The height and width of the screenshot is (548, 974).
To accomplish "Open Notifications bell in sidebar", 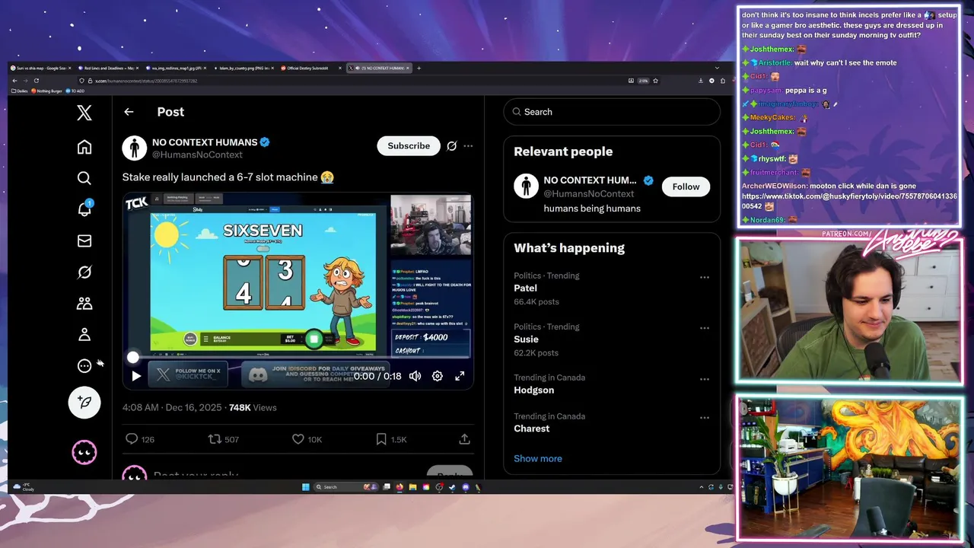I will [84, 209].
